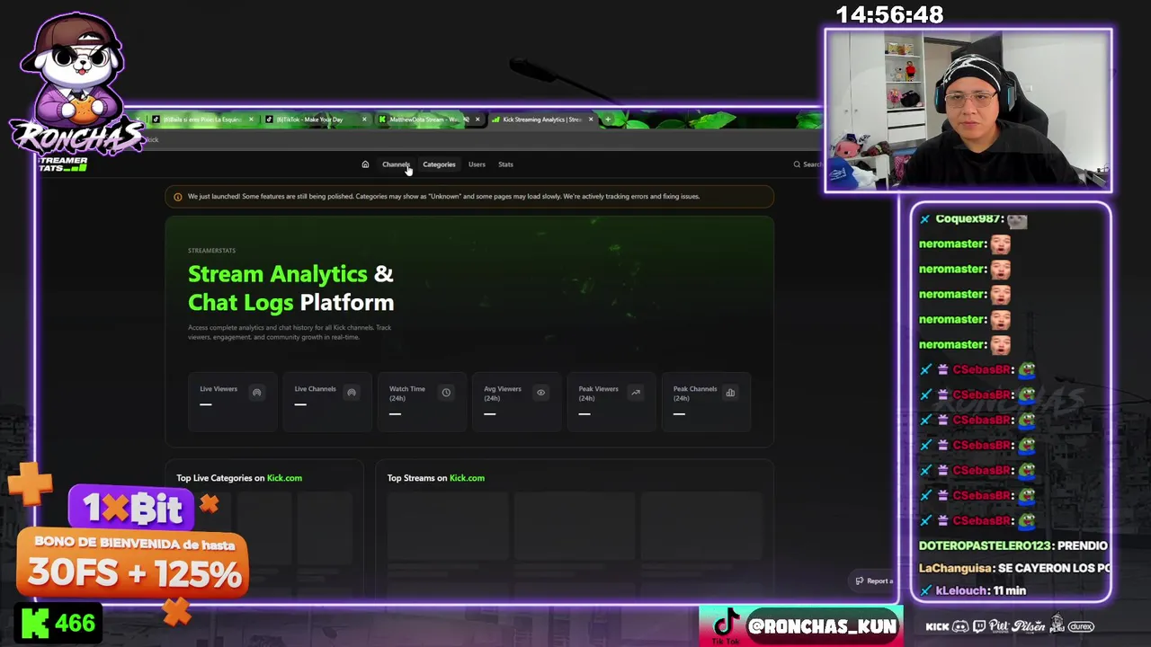
Task: Click the Watch Time (24h) label
Action: coord(407,394)
